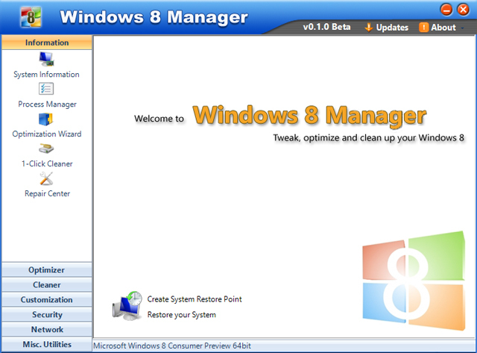Open the Repair Center icon
The height and width of the screenshot is (353, 477).
[x=46, y=178]
